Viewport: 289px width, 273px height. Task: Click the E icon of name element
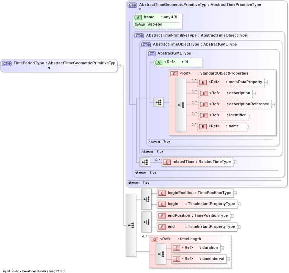203,127
